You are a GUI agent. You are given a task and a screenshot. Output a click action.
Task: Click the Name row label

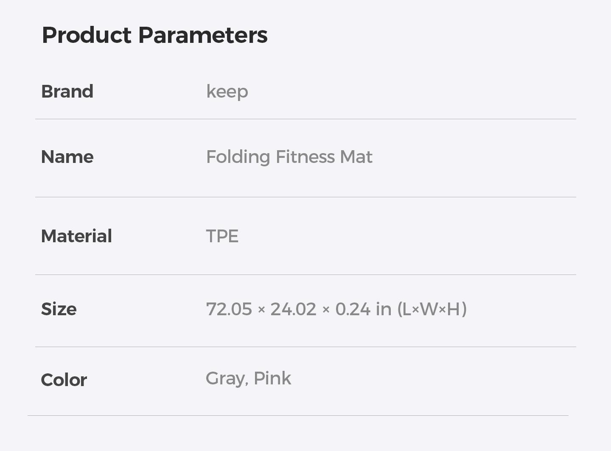[67, 157]
